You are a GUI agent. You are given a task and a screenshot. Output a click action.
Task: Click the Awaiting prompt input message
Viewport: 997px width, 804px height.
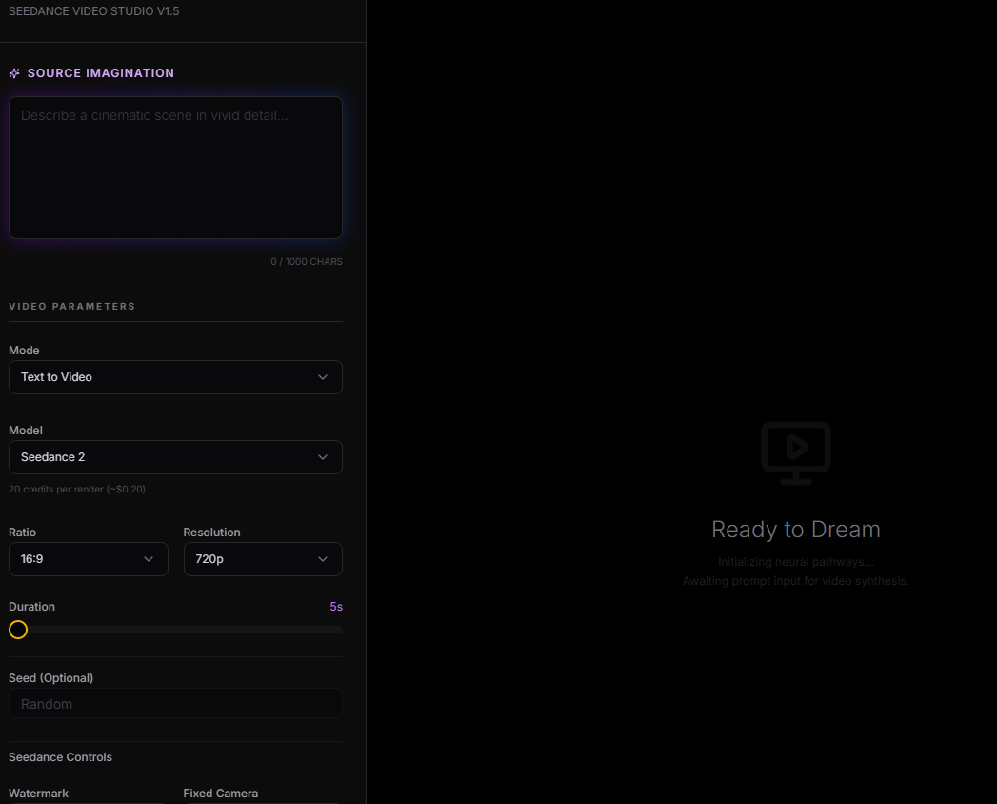795,581
